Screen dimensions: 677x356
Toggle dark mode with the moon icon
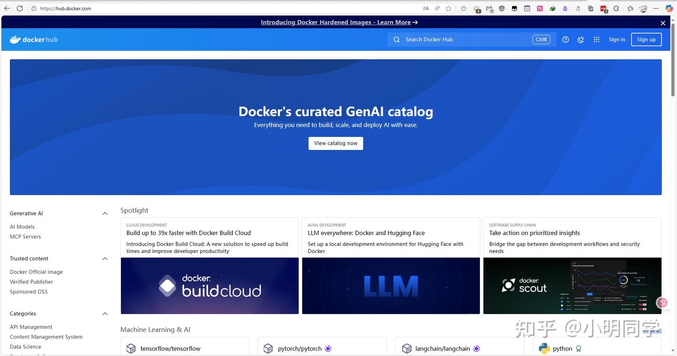pyautogui.click(x=581, y=40)
